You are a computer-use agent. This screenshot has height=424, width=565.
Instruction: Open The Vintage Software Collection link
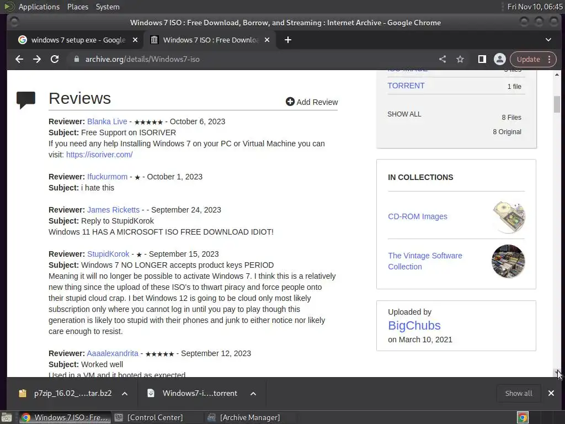tap(425, 261)
